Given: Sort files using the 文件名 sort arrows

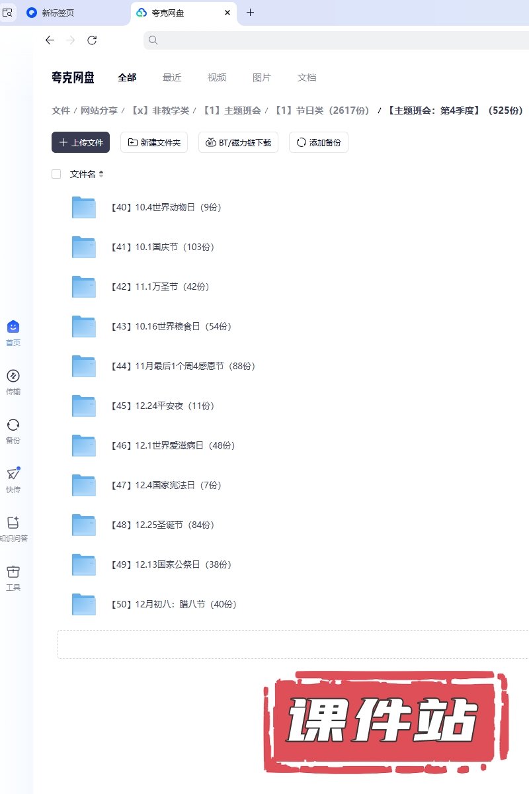Looking at the screenshot, I should tap(101, 174).
